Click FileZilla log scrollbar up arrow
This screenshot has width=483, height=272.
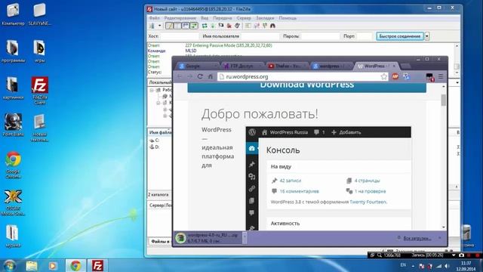click(x=457, y=46)
